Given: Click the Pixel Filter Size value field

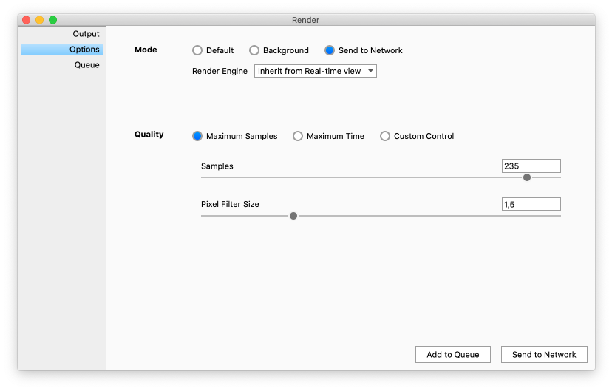Looking at the screenshot, I should 530,204.
